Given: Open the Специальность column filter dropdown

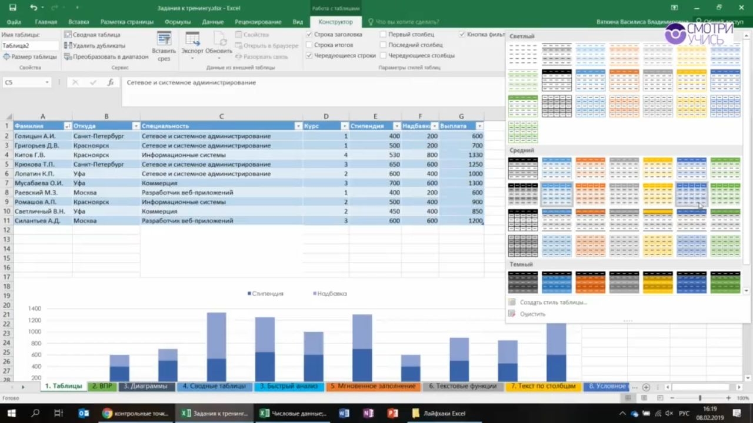Looking at the screenshot, I should (x=298, y=126).
